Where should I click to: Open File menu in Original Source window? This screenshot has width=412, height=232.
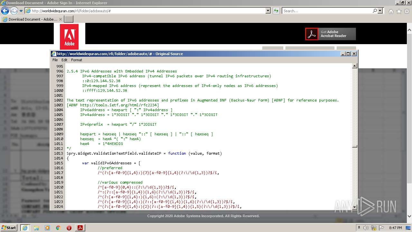(55, 60)
